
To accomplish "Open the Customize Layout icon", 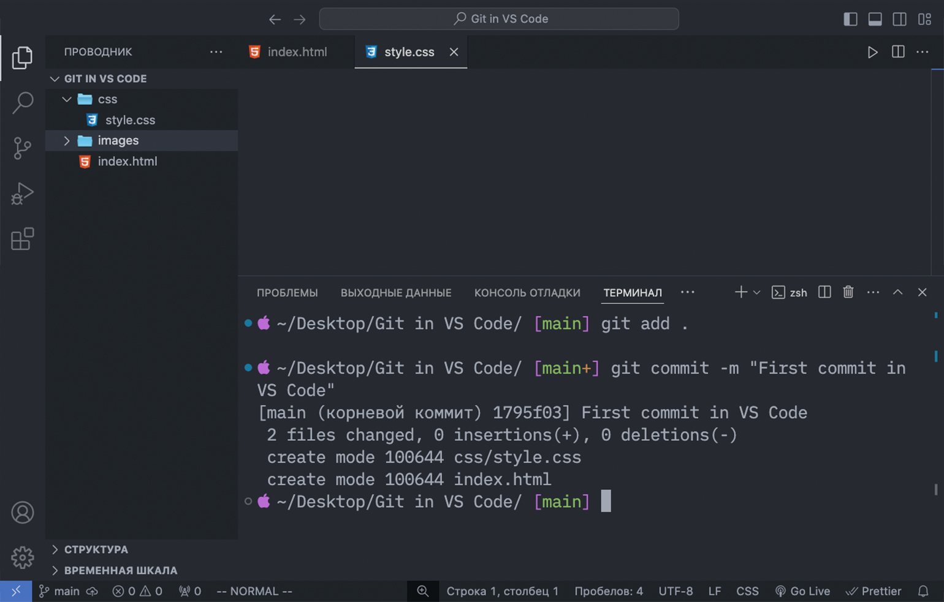I will tap(924, 19).
